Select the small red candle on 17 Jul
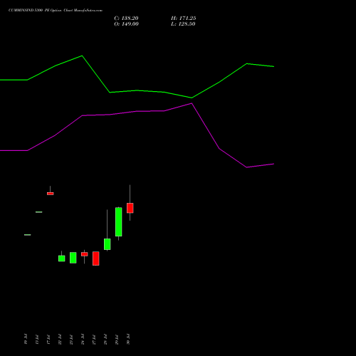 tap(51, 194)
